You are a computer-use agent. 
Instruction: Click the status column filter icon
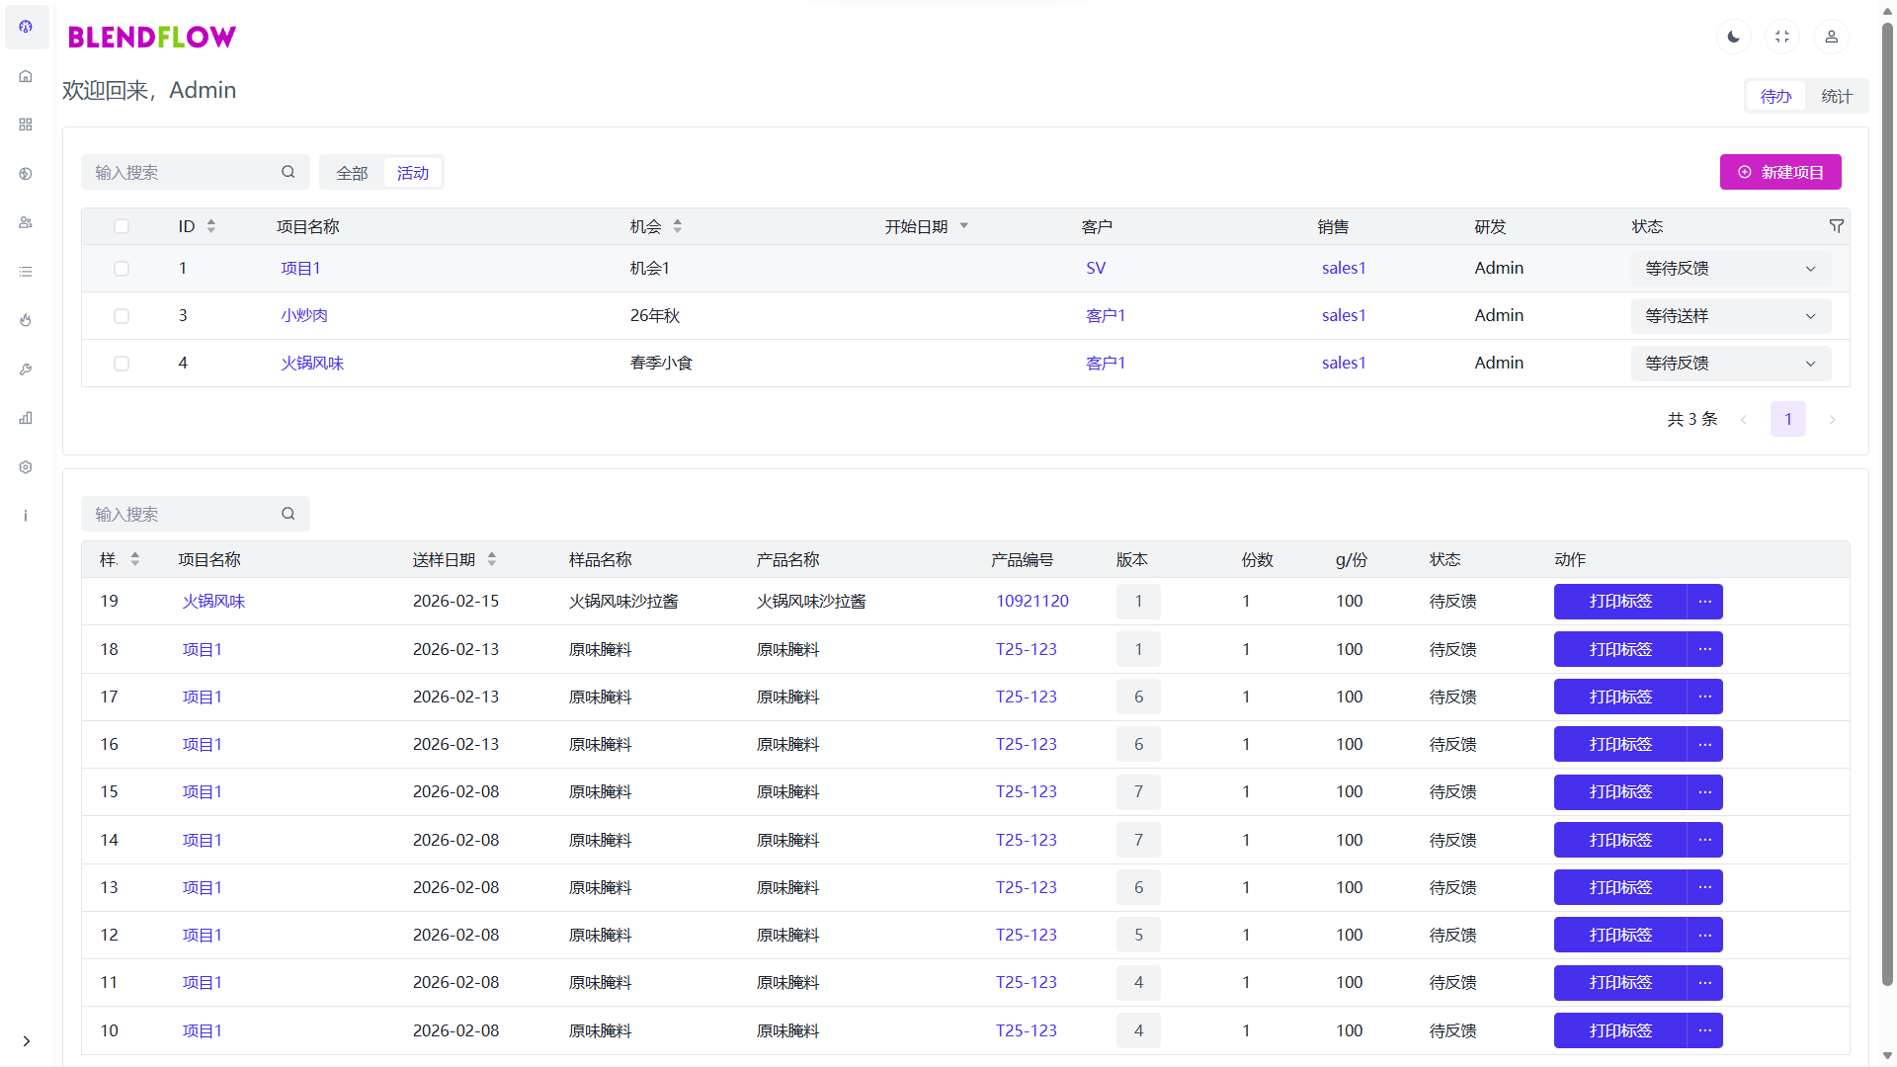[1836, 226]
